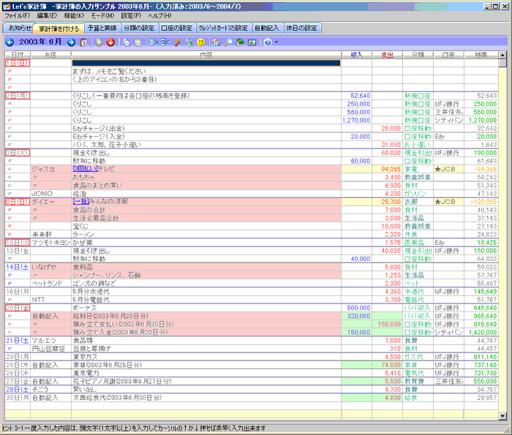Open the 設定(P) menu

[131, 15]
